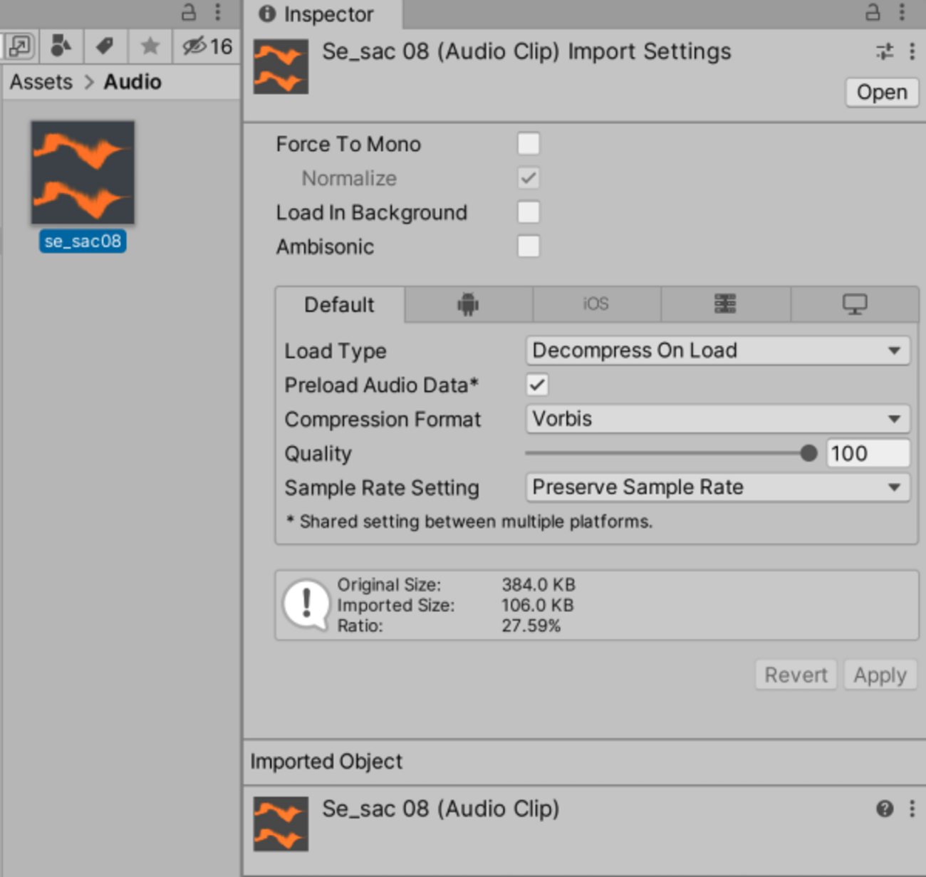Screen dimensions: 926x877
Task: Enable the Force To Mono checkbox
Action: tap(529, 144)
